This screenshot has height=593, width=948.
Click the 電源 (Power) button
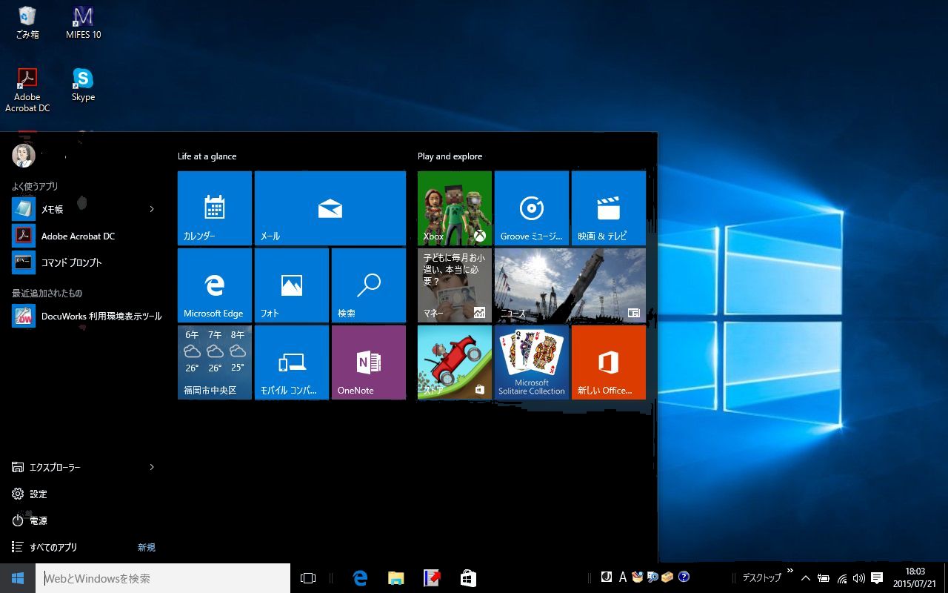coord(39,521)
